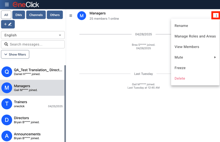Screen dimensions: 220x142
Task: Select the Channels tab
Action: 36,15
